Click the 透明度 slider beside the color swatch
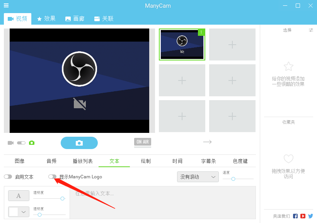Image resolution: width=317 pixels, height=223 pixels. 39,215
